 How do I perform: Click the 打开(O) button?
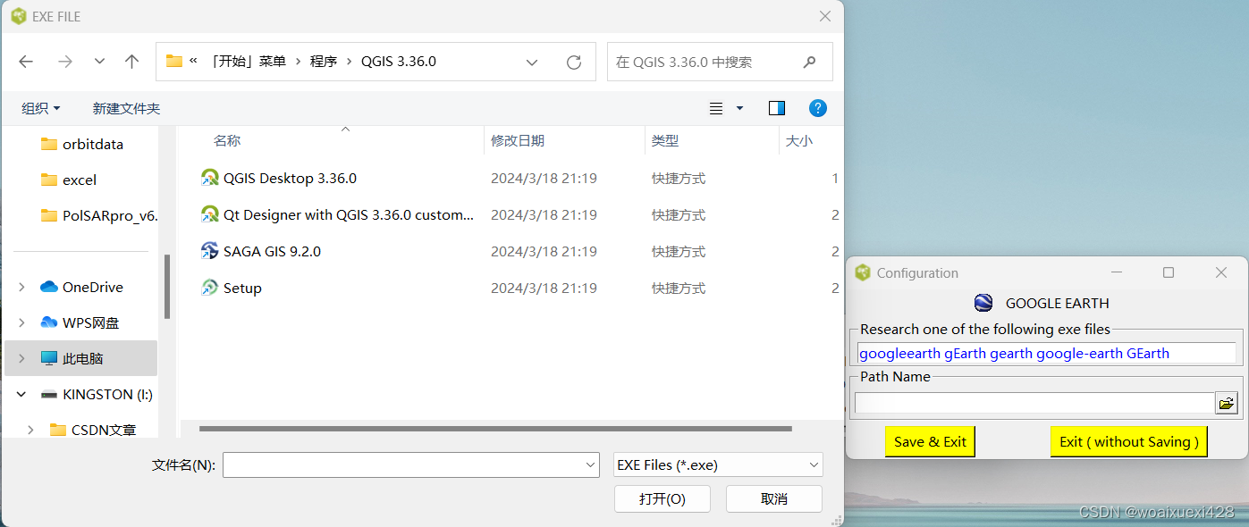tap(662, 498)
